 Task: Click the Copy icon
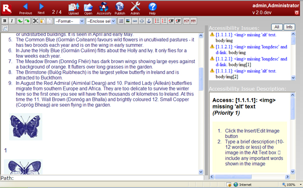[x=49, y=21]
